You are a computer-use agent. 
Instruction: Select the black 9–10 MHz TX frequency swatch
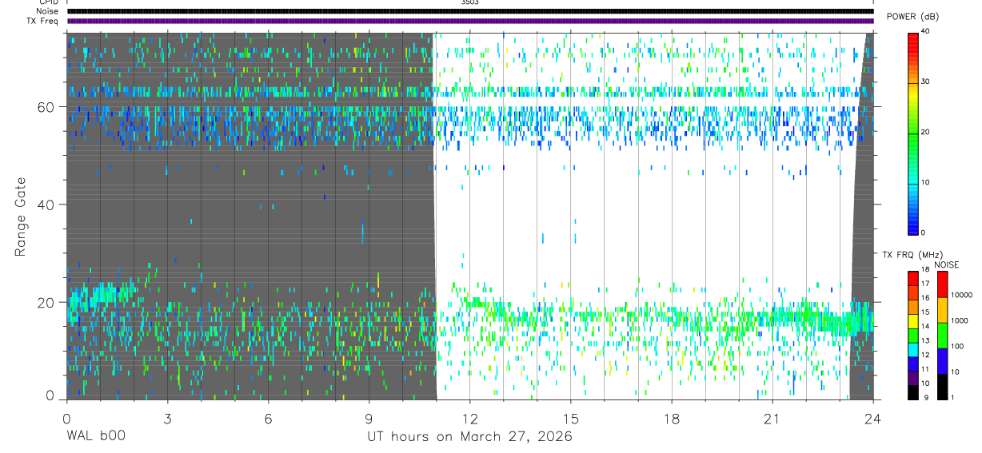click(912, 392)
